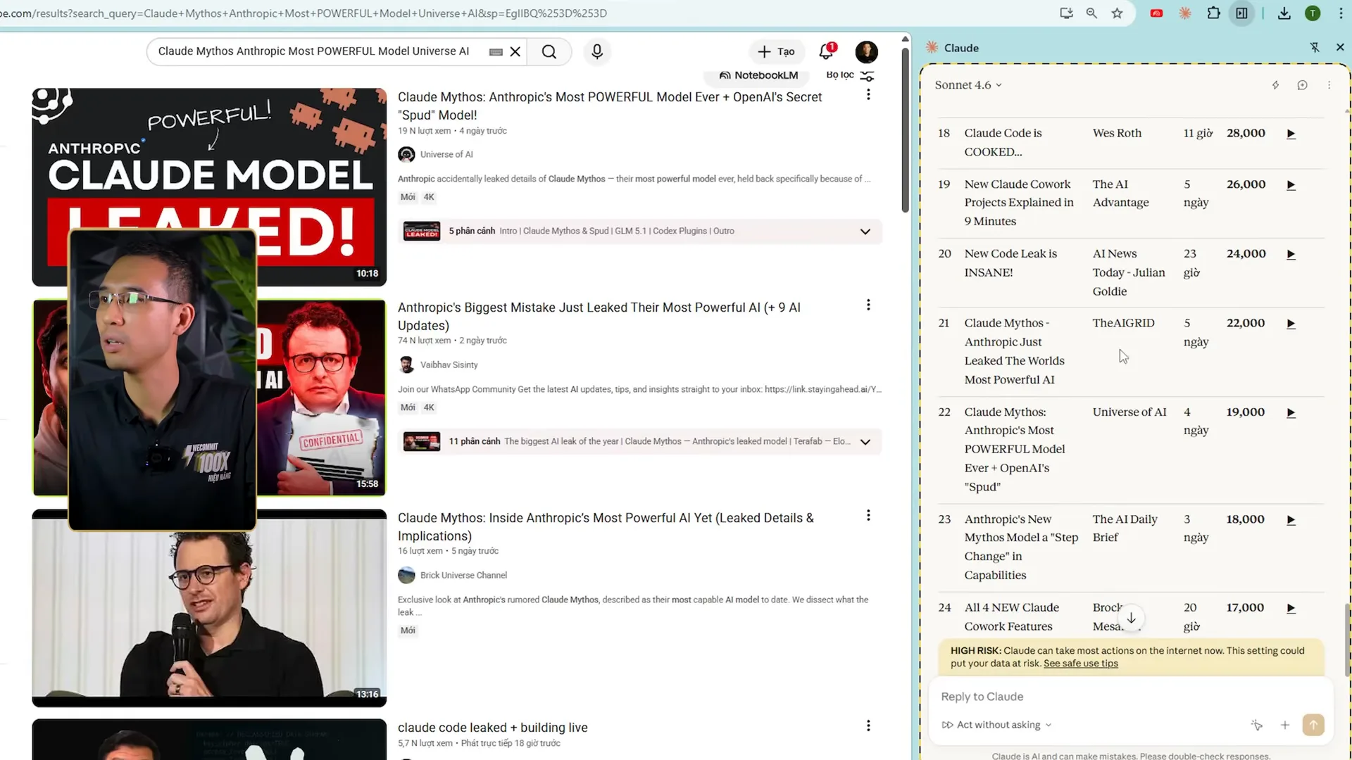This screenshot has width=1352, height=760.
Task: Open options menu for Claude Mythos POWERFUL video
Action: click(868, 94)
